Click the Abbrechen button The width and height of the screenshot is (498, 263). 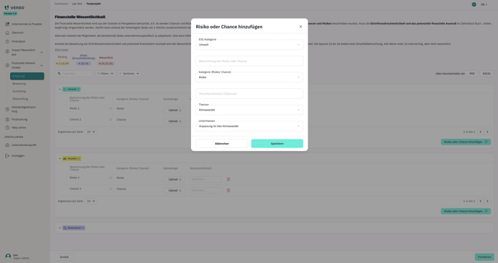221,144
